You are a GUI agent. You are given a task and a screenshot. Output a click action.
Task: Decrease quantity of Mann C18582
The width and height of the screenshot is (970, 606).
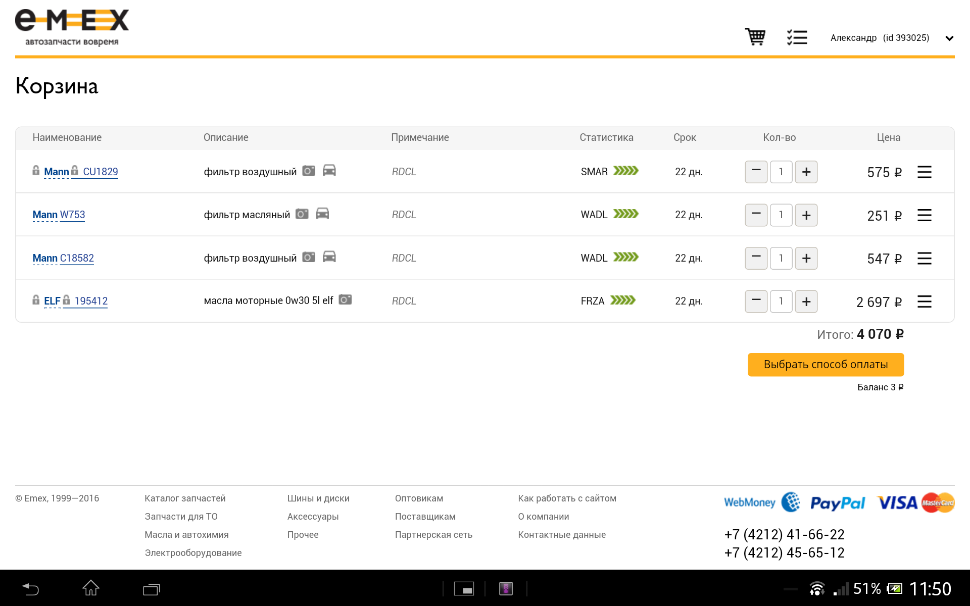756,259
